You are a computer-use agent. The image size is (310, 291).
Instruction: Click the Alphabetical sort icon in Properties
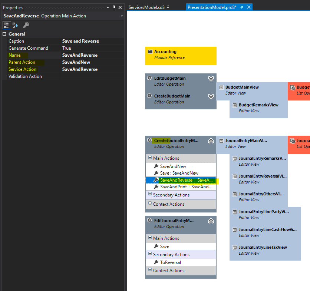click(x=15, y=25)
